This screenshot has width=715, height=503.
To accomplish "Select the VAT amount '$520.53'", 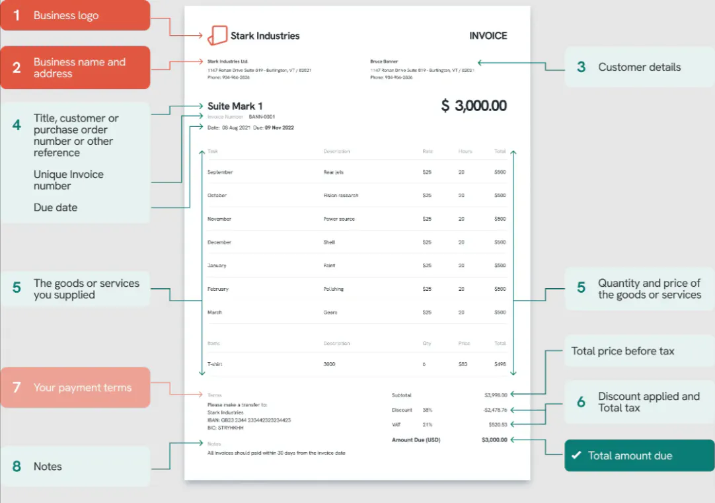I will point(498,424).
